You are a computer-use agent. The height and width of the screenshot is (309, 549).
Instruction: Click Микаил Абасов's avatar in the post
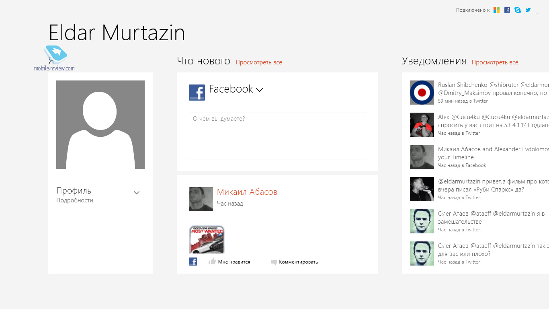tap(201, 199)
